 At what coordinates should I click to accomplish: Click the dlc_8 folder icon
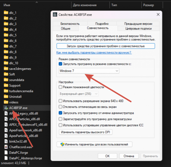(6, 52)
